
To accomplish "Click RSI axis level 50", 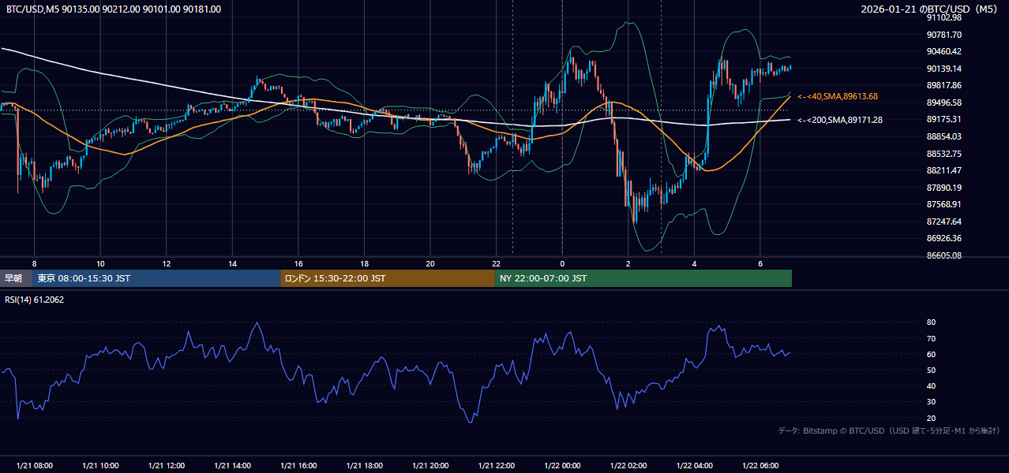I will [932, 370].
